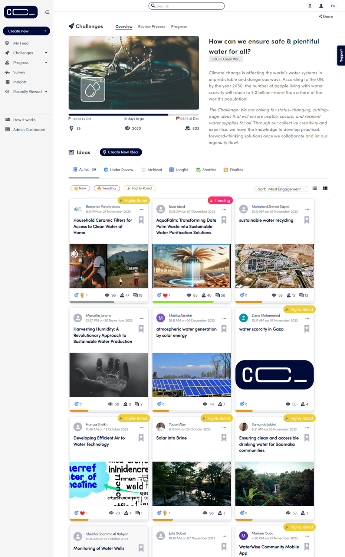Select the Shortlist ideas tab
This screenshot has width=345, height=557.
[x=206, y=170]
